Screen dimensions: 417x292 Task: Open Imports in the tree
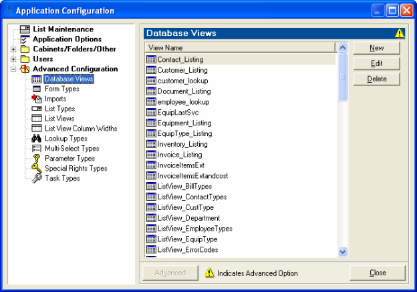click(x=55, y=99)
